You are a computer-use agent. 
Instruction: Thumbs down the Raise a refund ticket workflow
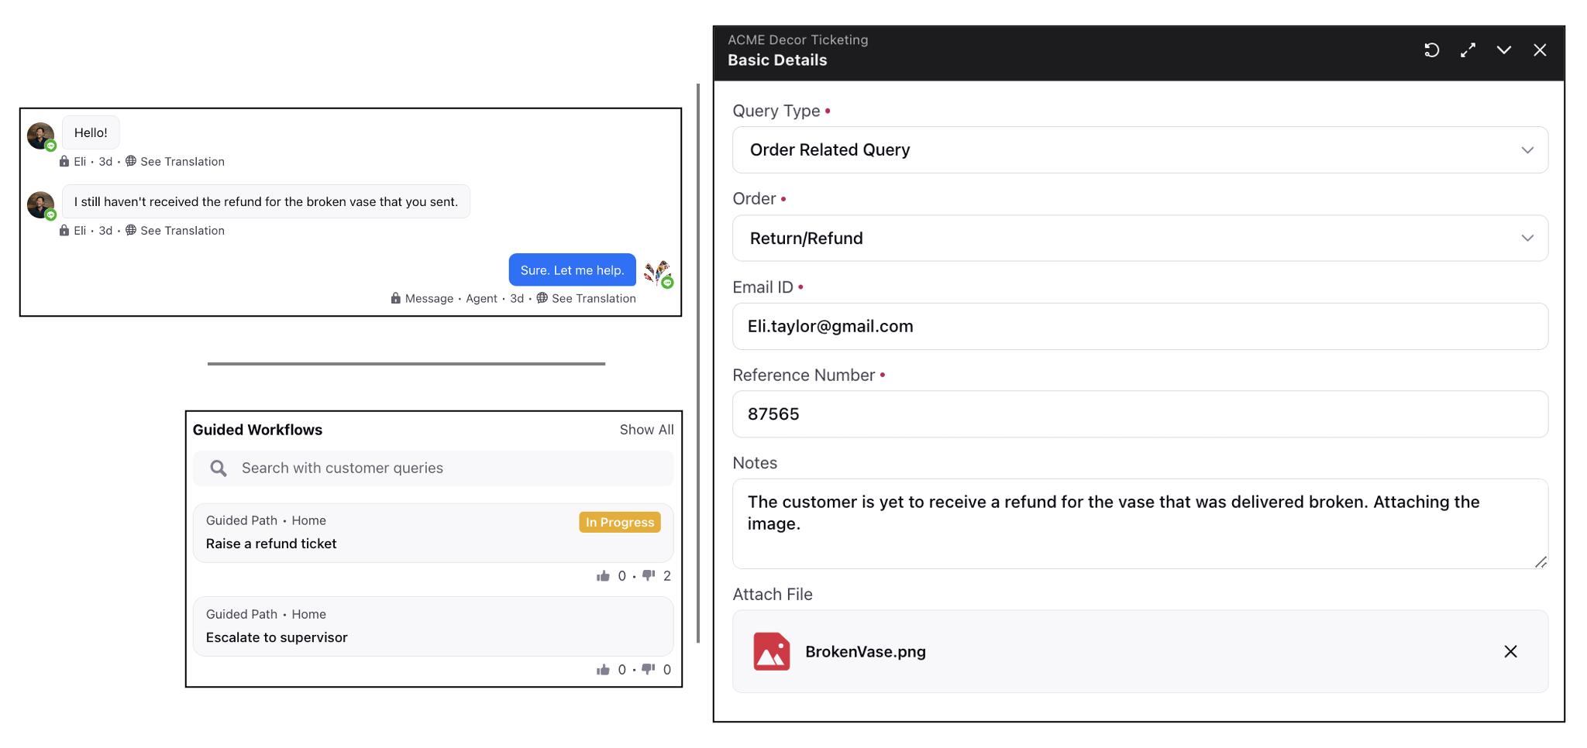[649, 575]
